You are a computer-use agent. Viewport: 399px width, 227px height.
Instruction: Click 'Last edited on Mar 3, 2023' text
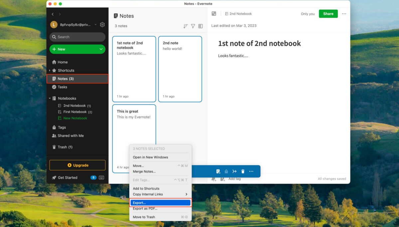234,26
